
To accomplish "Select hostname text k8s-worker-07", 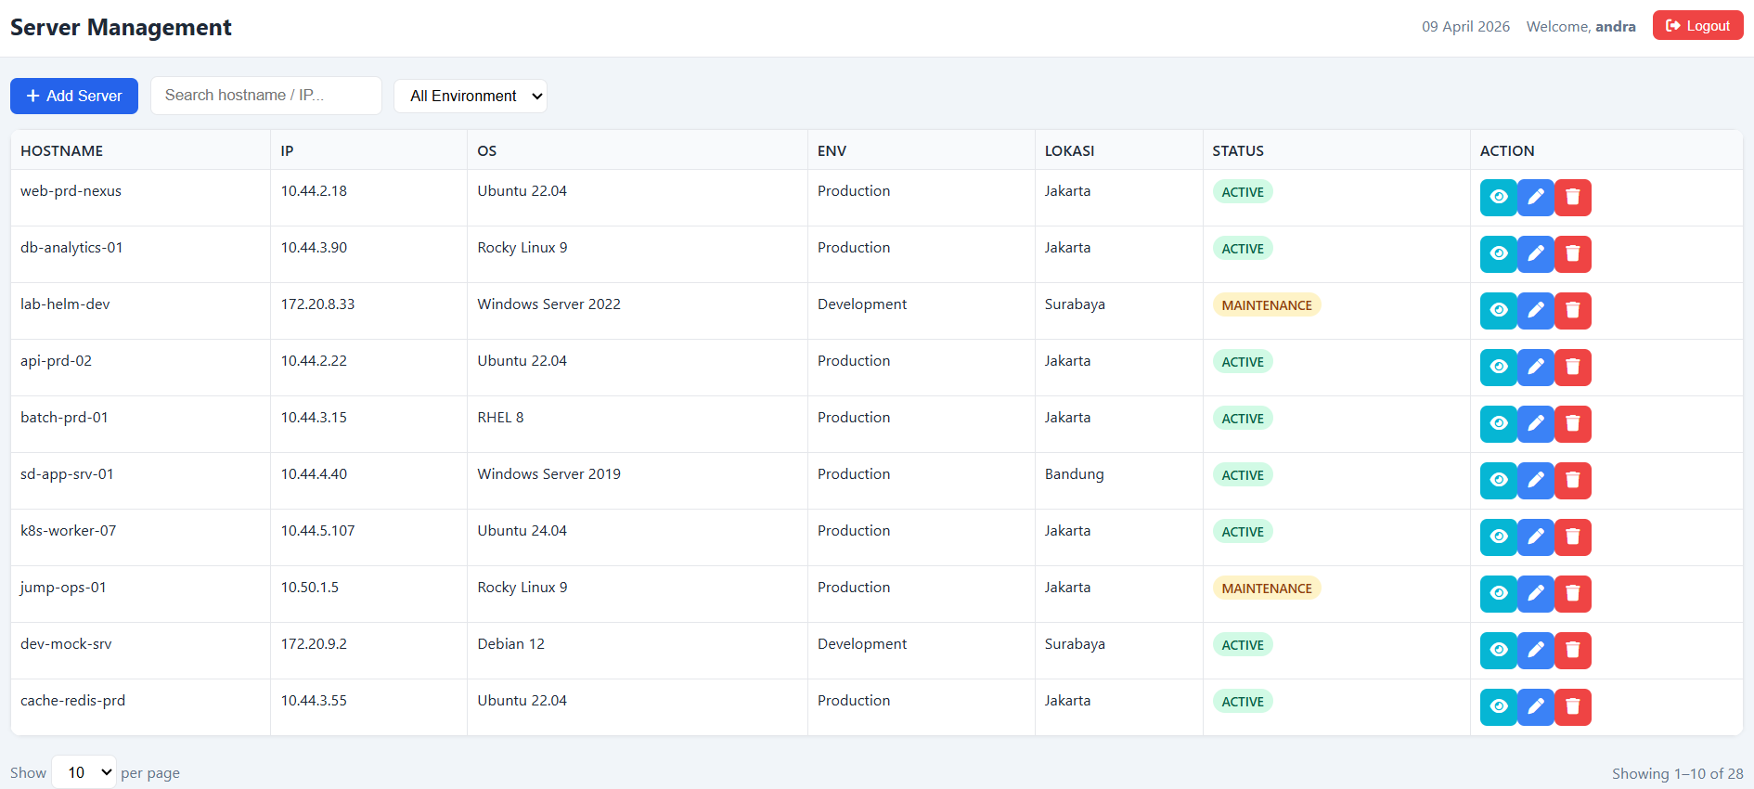I will point(69,531).
